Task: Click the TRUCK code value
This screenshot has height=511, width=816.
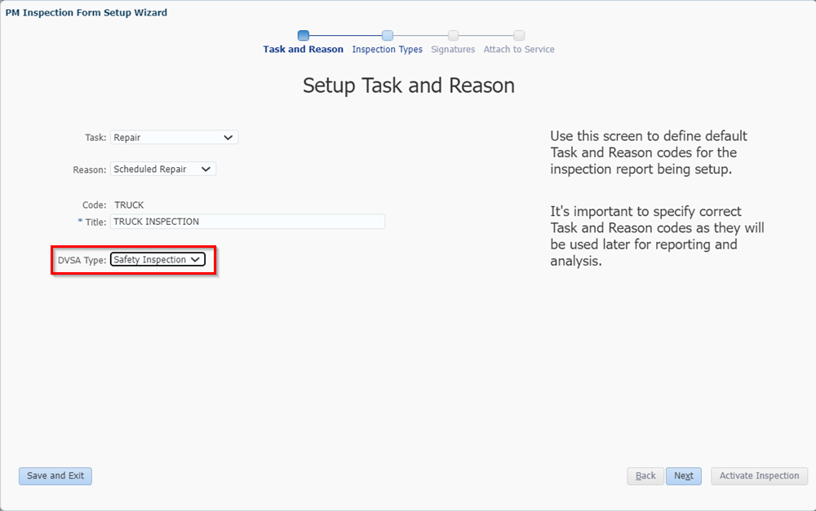Action: point(129,205)
